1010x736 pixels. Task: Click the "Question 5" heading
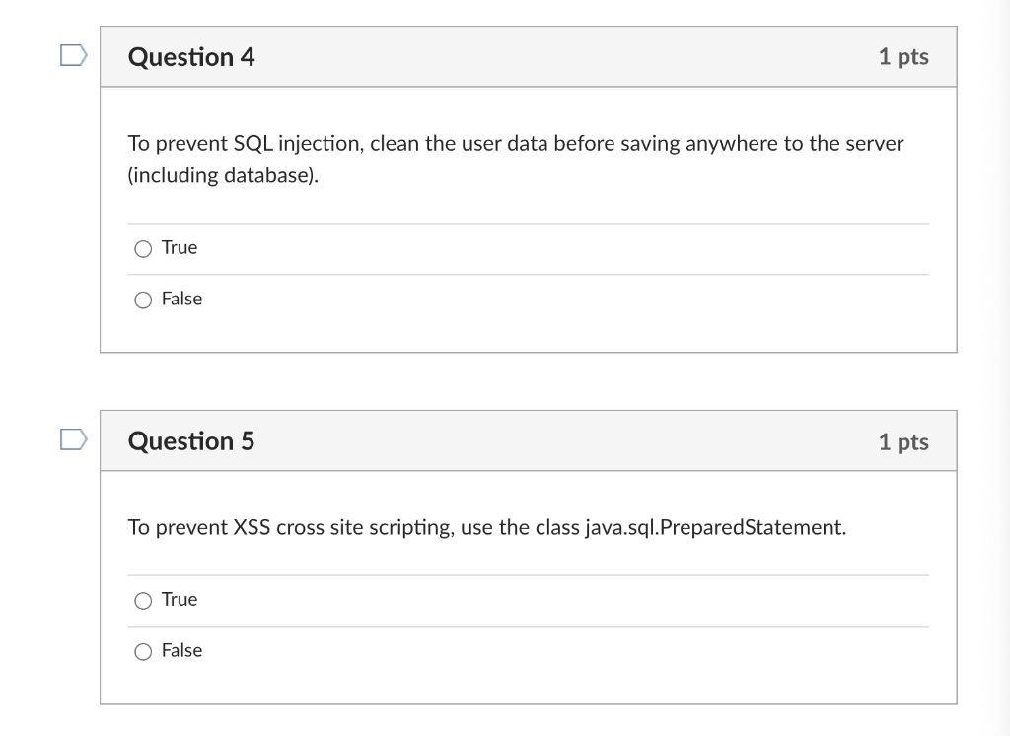click(x=191, y=440)
